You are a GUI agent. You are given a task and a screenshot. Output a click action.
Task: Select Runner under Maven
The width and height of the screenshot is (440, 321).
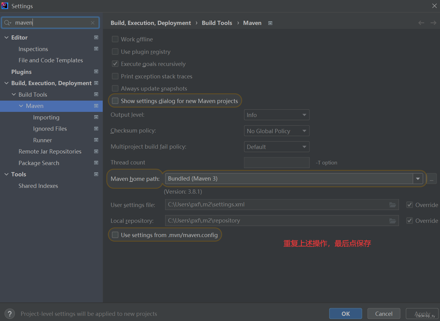[43, 140]
